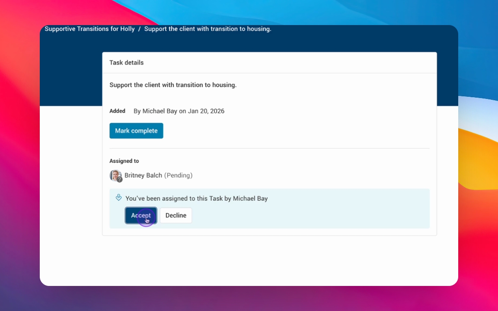This screenshot has width=498, height=311.
Task: Decline the task assignment
Action: (x=176, y=216)
